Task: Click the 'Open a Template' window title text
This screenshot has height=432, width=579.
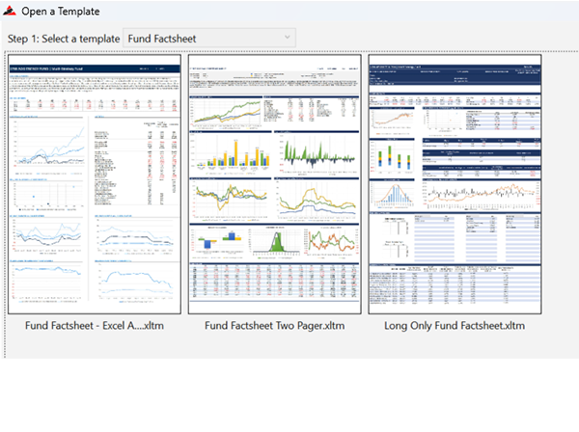Action: click(x=60, y=12)
